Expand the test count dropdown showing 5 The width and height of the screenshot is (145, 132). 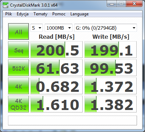point(37,28)
